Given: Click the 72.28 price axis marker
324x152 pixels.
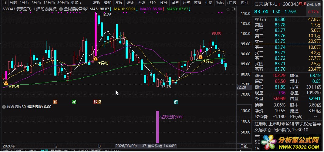Looking at the screenshot, I should pos(244,88).
